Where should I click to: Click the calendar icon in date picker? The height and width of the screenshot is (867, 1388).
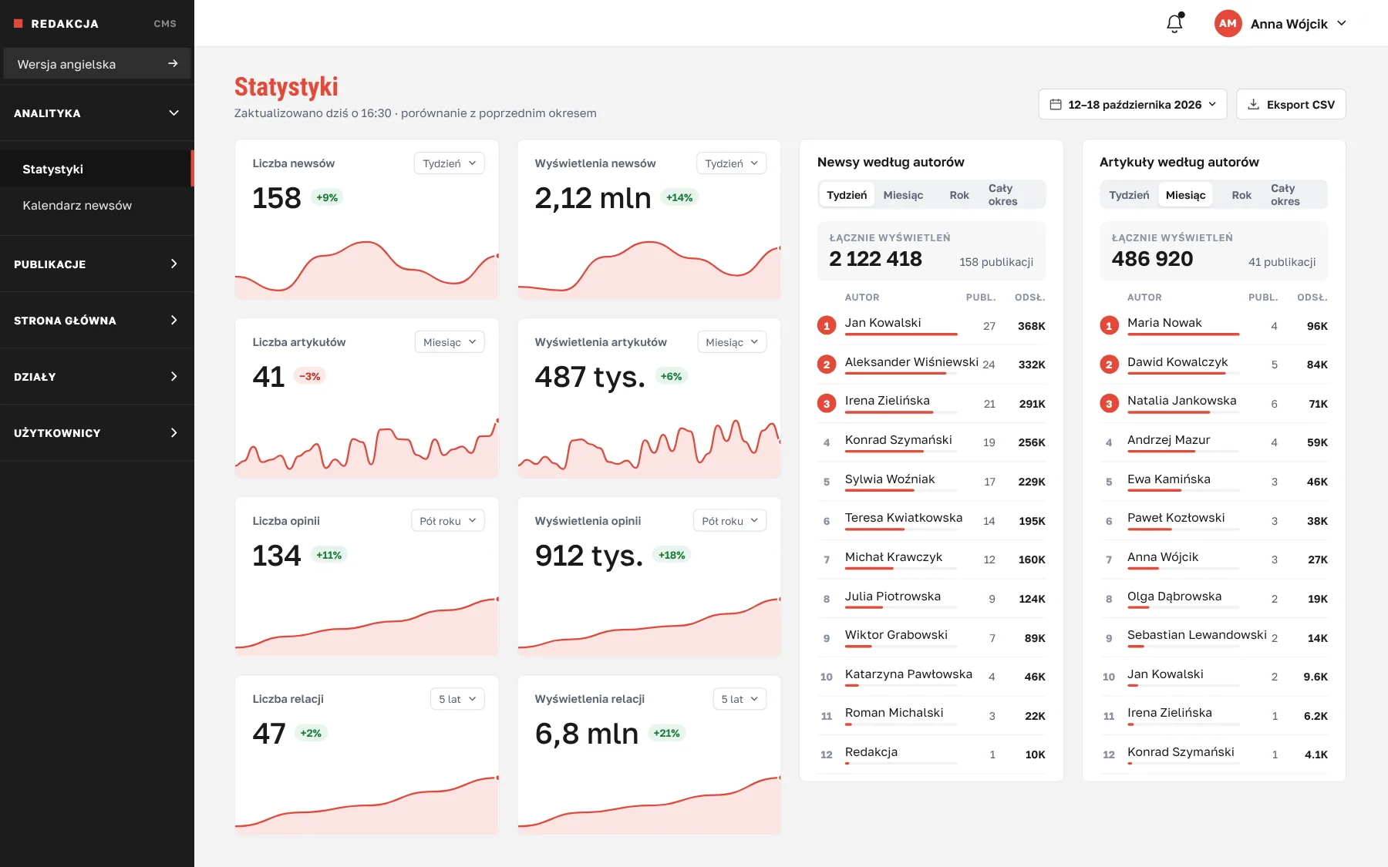[1056, 105]
